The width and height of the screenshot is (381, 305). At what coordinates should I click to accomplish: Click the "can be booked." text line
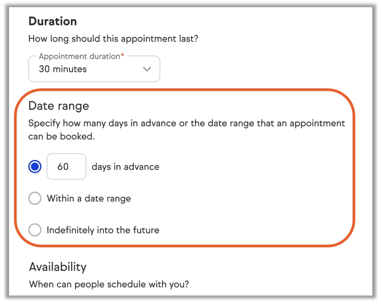click(x=61, y=137)
